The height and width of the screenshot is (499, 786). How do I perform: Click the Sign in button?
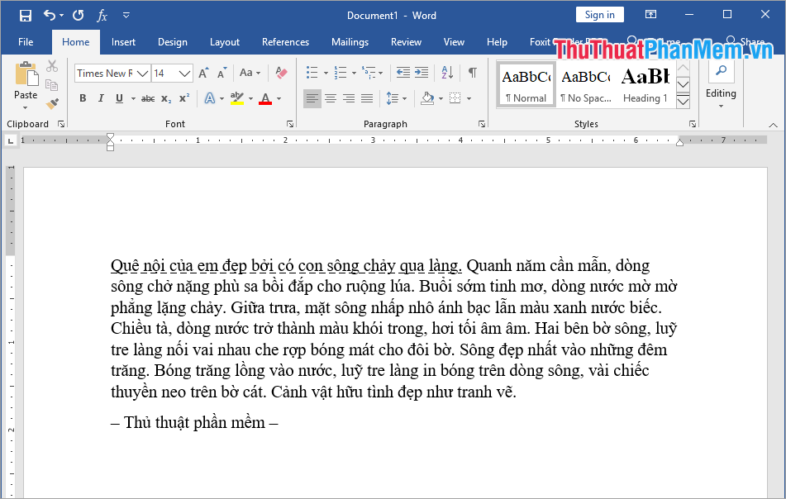click(x=598, y=14)
